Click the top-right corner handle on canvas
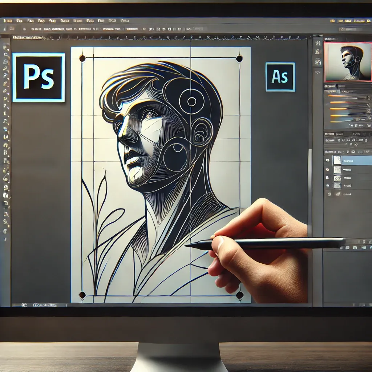Viewport: 372px width, 372px height. (239, 58)
